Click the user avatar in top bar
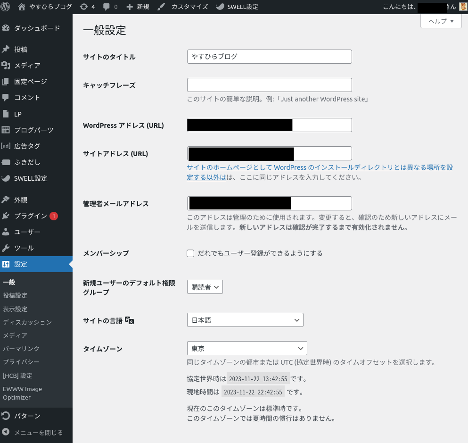The width and height of the screenshot is (468, 443). coord(463,7)
